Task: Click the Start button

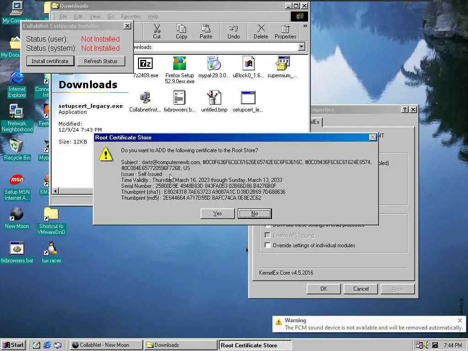Action: click(x=13, y=345)
